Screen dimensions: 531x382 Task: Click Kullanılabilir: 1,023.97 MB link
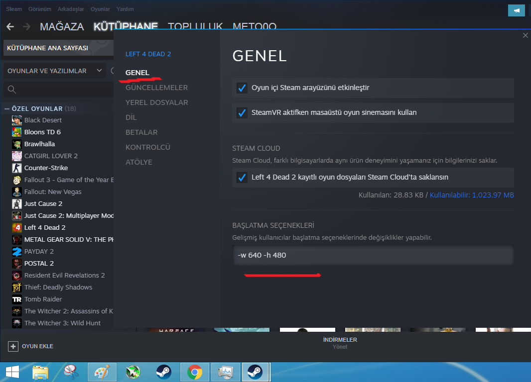click(x=472, y=195)
